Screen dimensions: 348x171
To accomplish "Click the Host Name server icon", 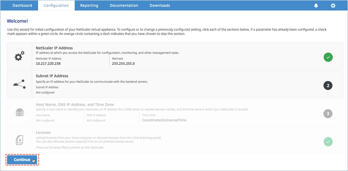I will [x=19, y=113].
